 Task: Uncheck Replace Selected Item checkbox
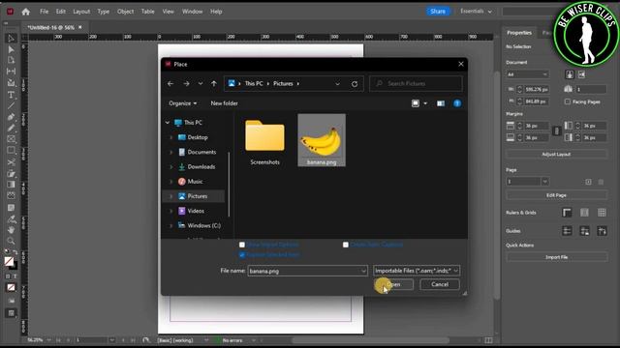(242, 255)
